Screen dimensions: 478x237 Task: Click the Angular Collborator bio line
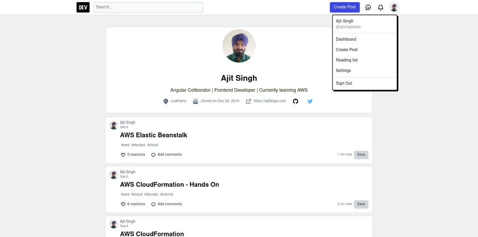click(239, 90)
